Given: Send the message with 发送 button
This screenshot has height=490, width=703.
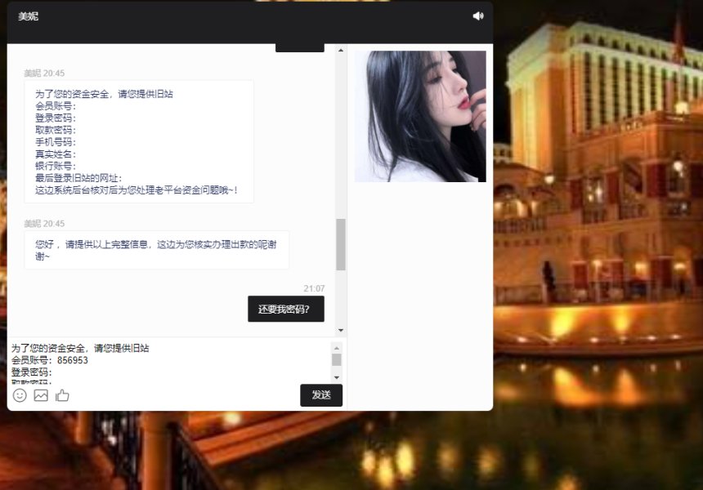Looking at the screenshot, I should click(321, 395).
